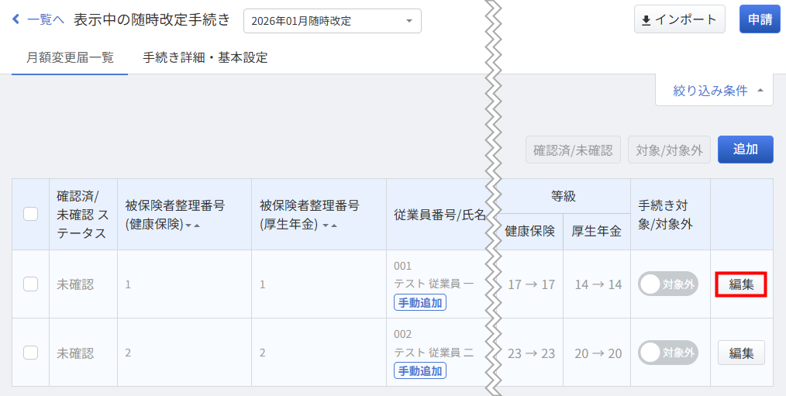Click 編集 for employee 002

click(741, 353)
